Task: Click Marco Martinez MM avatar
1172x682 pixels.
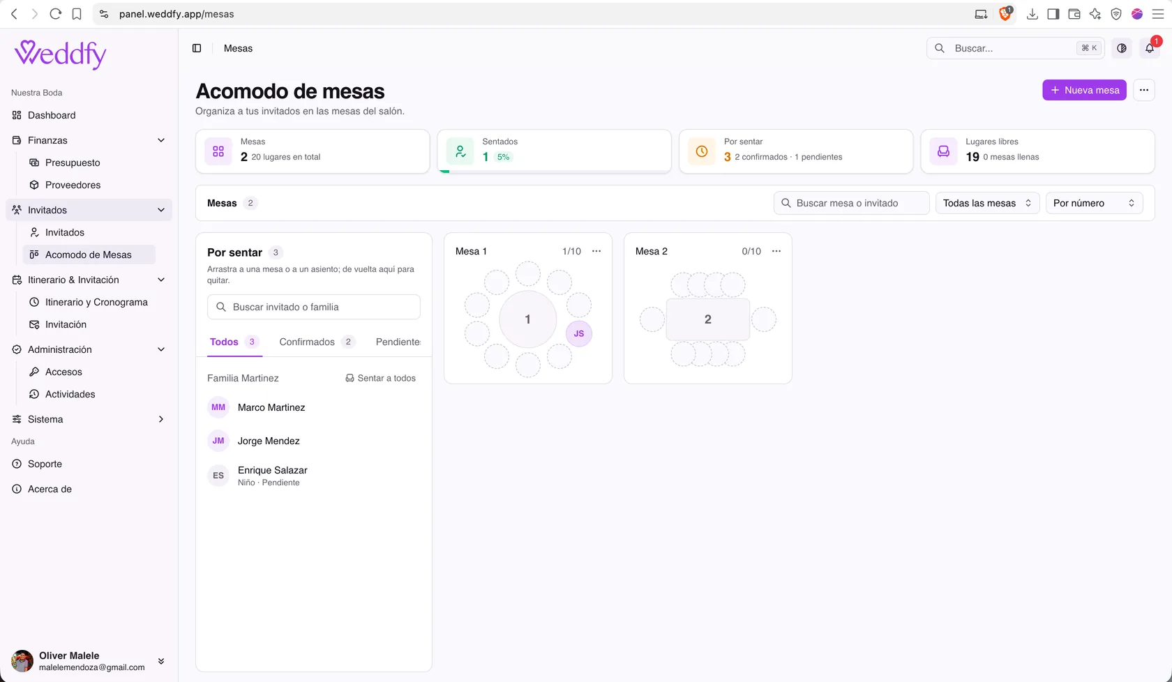Action: (218, 407)
